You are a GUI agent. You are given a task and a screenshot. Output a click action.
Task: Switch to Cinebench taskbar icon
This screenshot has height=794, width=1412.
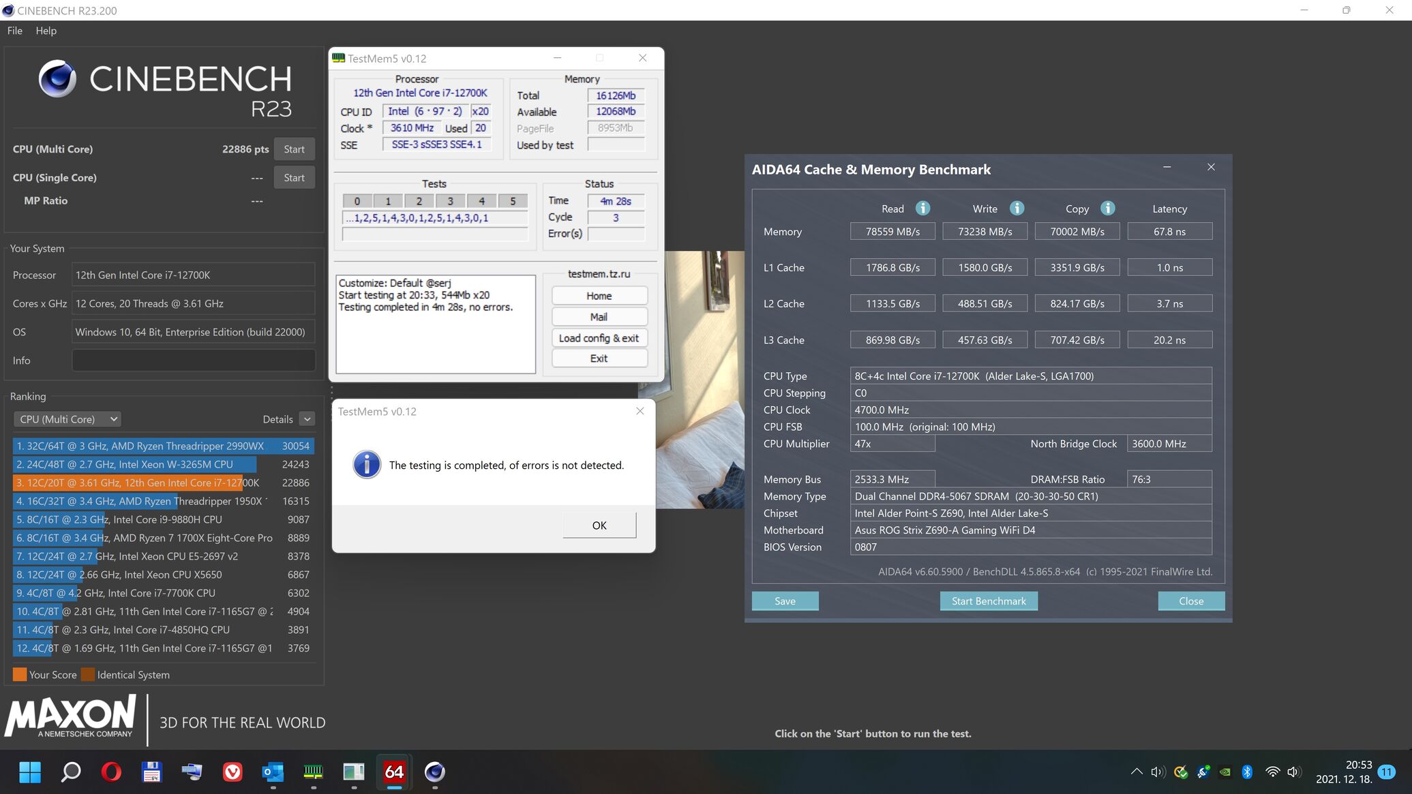coord(434,772)
